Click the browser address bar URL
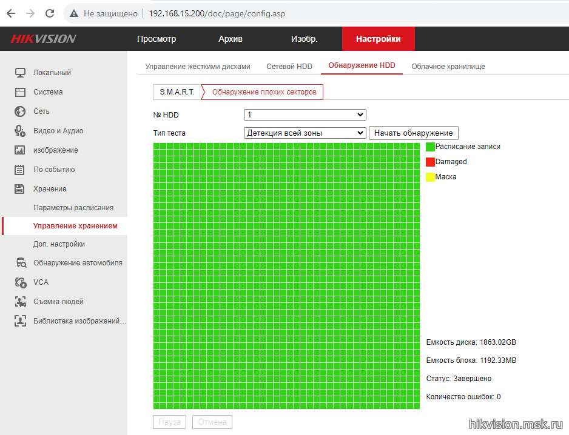Image resolution: width=569 pixels, height=435 pixels. click(x=217, y=13)
